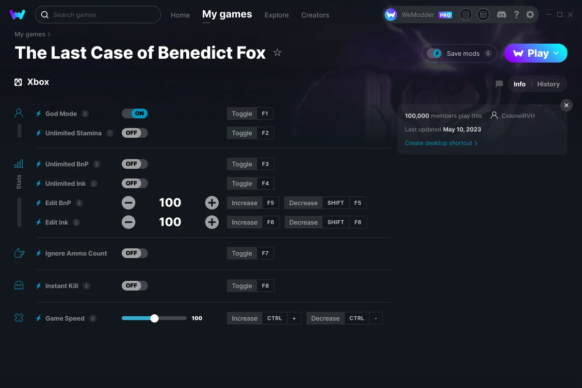Adjust the Game Speed slider
The height and width of the screenshot is (388, 582).
pos(154,318)
